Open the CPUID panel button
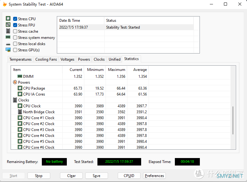This screenshot has height=182, width=247. click(129, 175)
